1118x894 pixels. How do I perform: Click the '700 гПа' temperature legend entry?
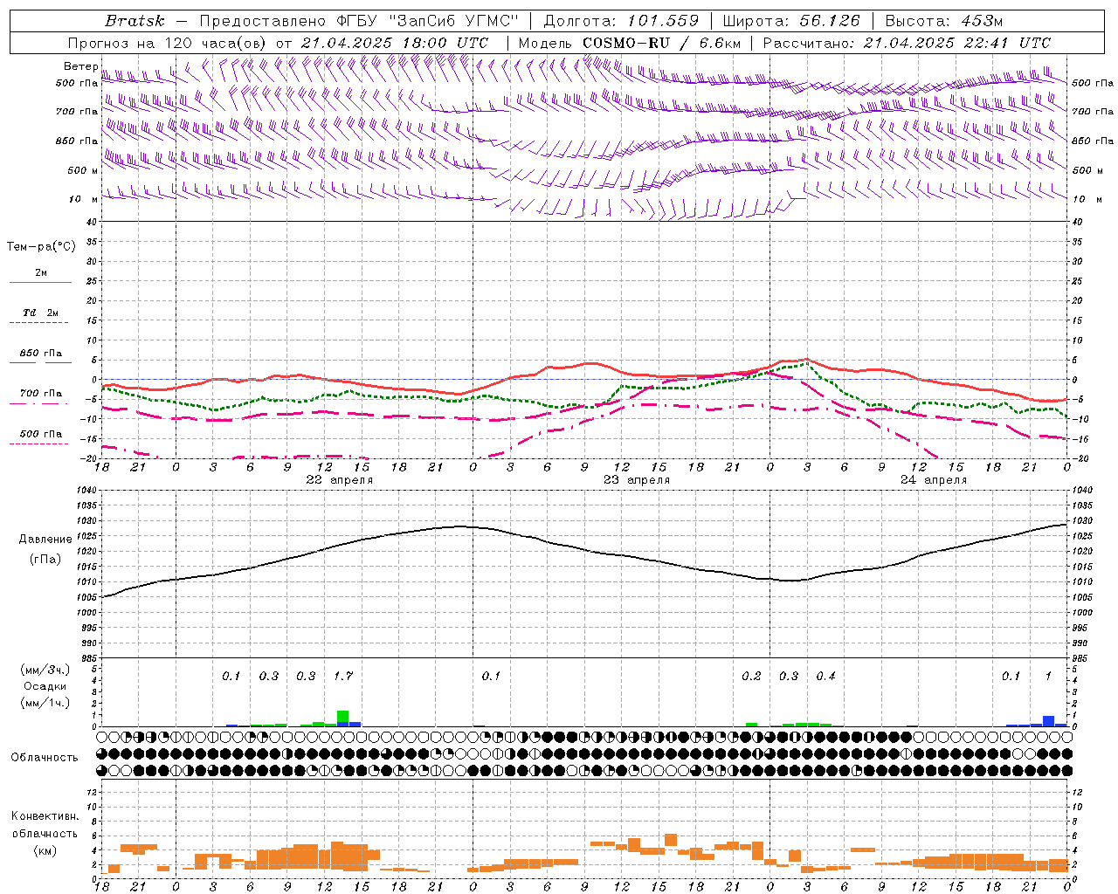pos(40,394)
